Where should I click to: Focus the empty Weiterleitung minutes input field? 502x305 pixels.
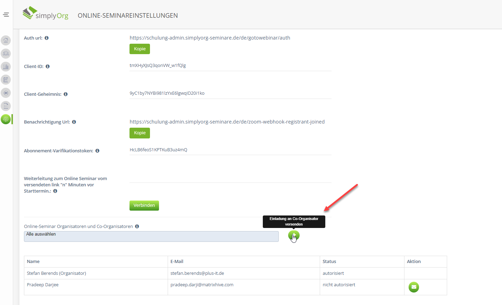230,178
